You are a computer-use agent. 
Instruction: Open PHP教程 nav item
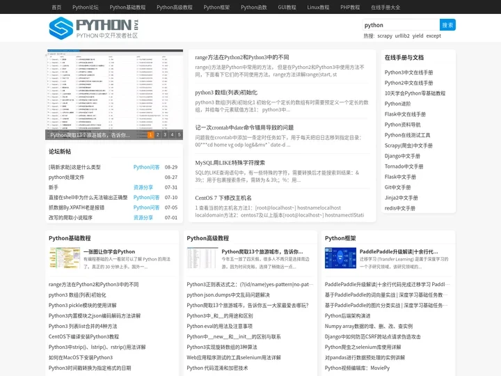point(350,7)
